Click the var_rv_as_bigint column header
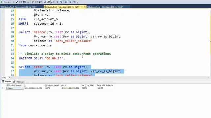This screenshot has height=118, width=211. point(88,85)
